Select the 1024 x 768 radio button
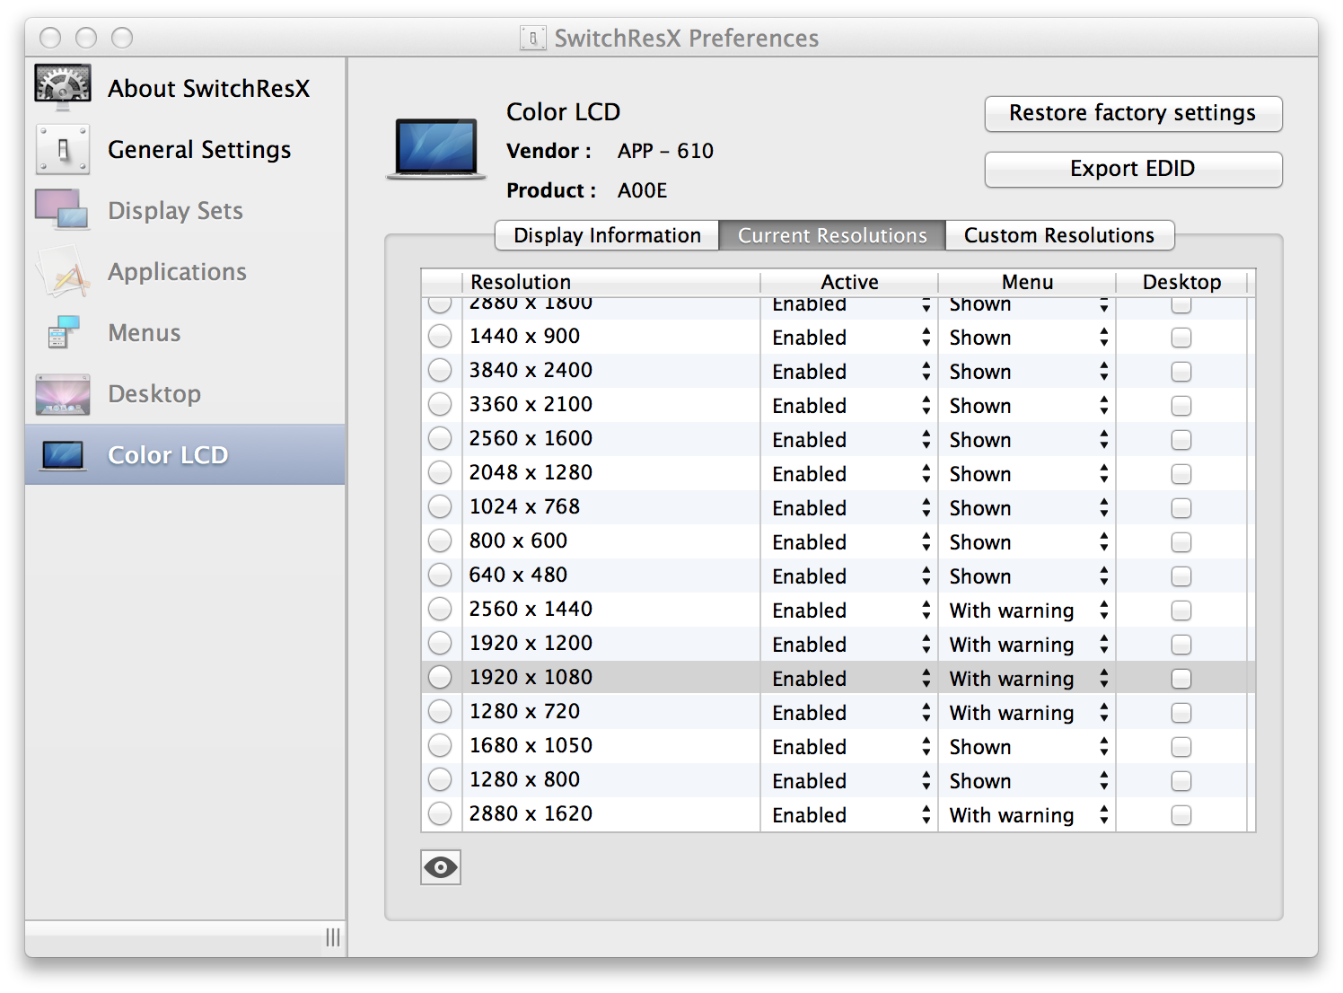1343x993 pixels. (440, 507)
